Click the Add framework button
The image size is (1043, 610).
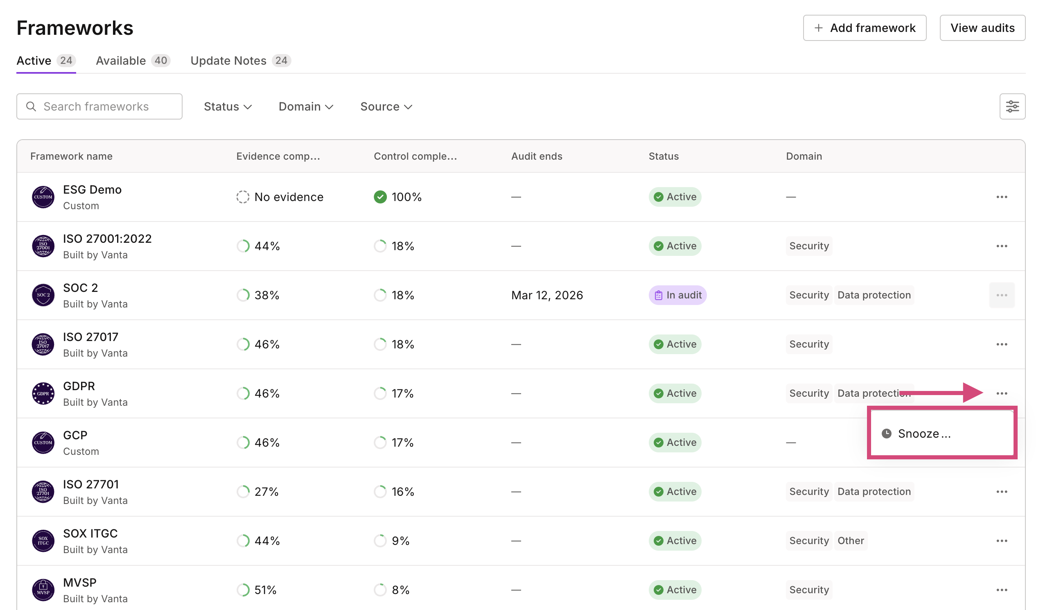[864, 28]
